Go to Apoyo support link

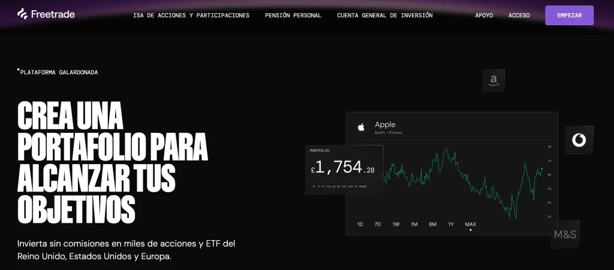(x=484, y=16)
